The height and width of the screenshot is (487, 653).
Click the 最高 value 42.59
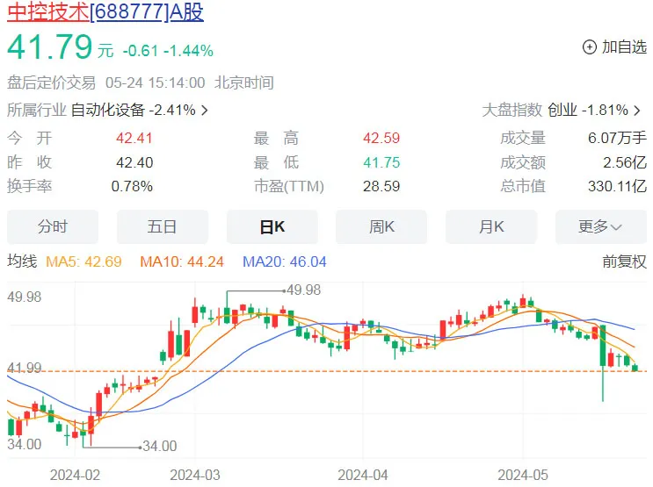pos(381,138)
